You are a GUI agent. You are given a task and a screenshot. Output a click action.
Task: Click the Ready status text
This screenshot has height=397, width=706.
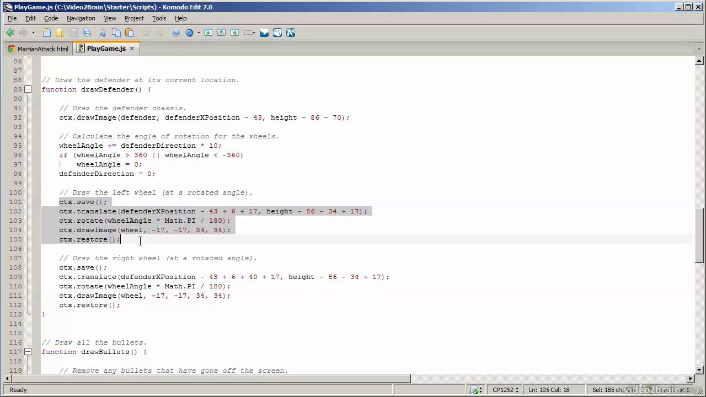click(18, 390)
